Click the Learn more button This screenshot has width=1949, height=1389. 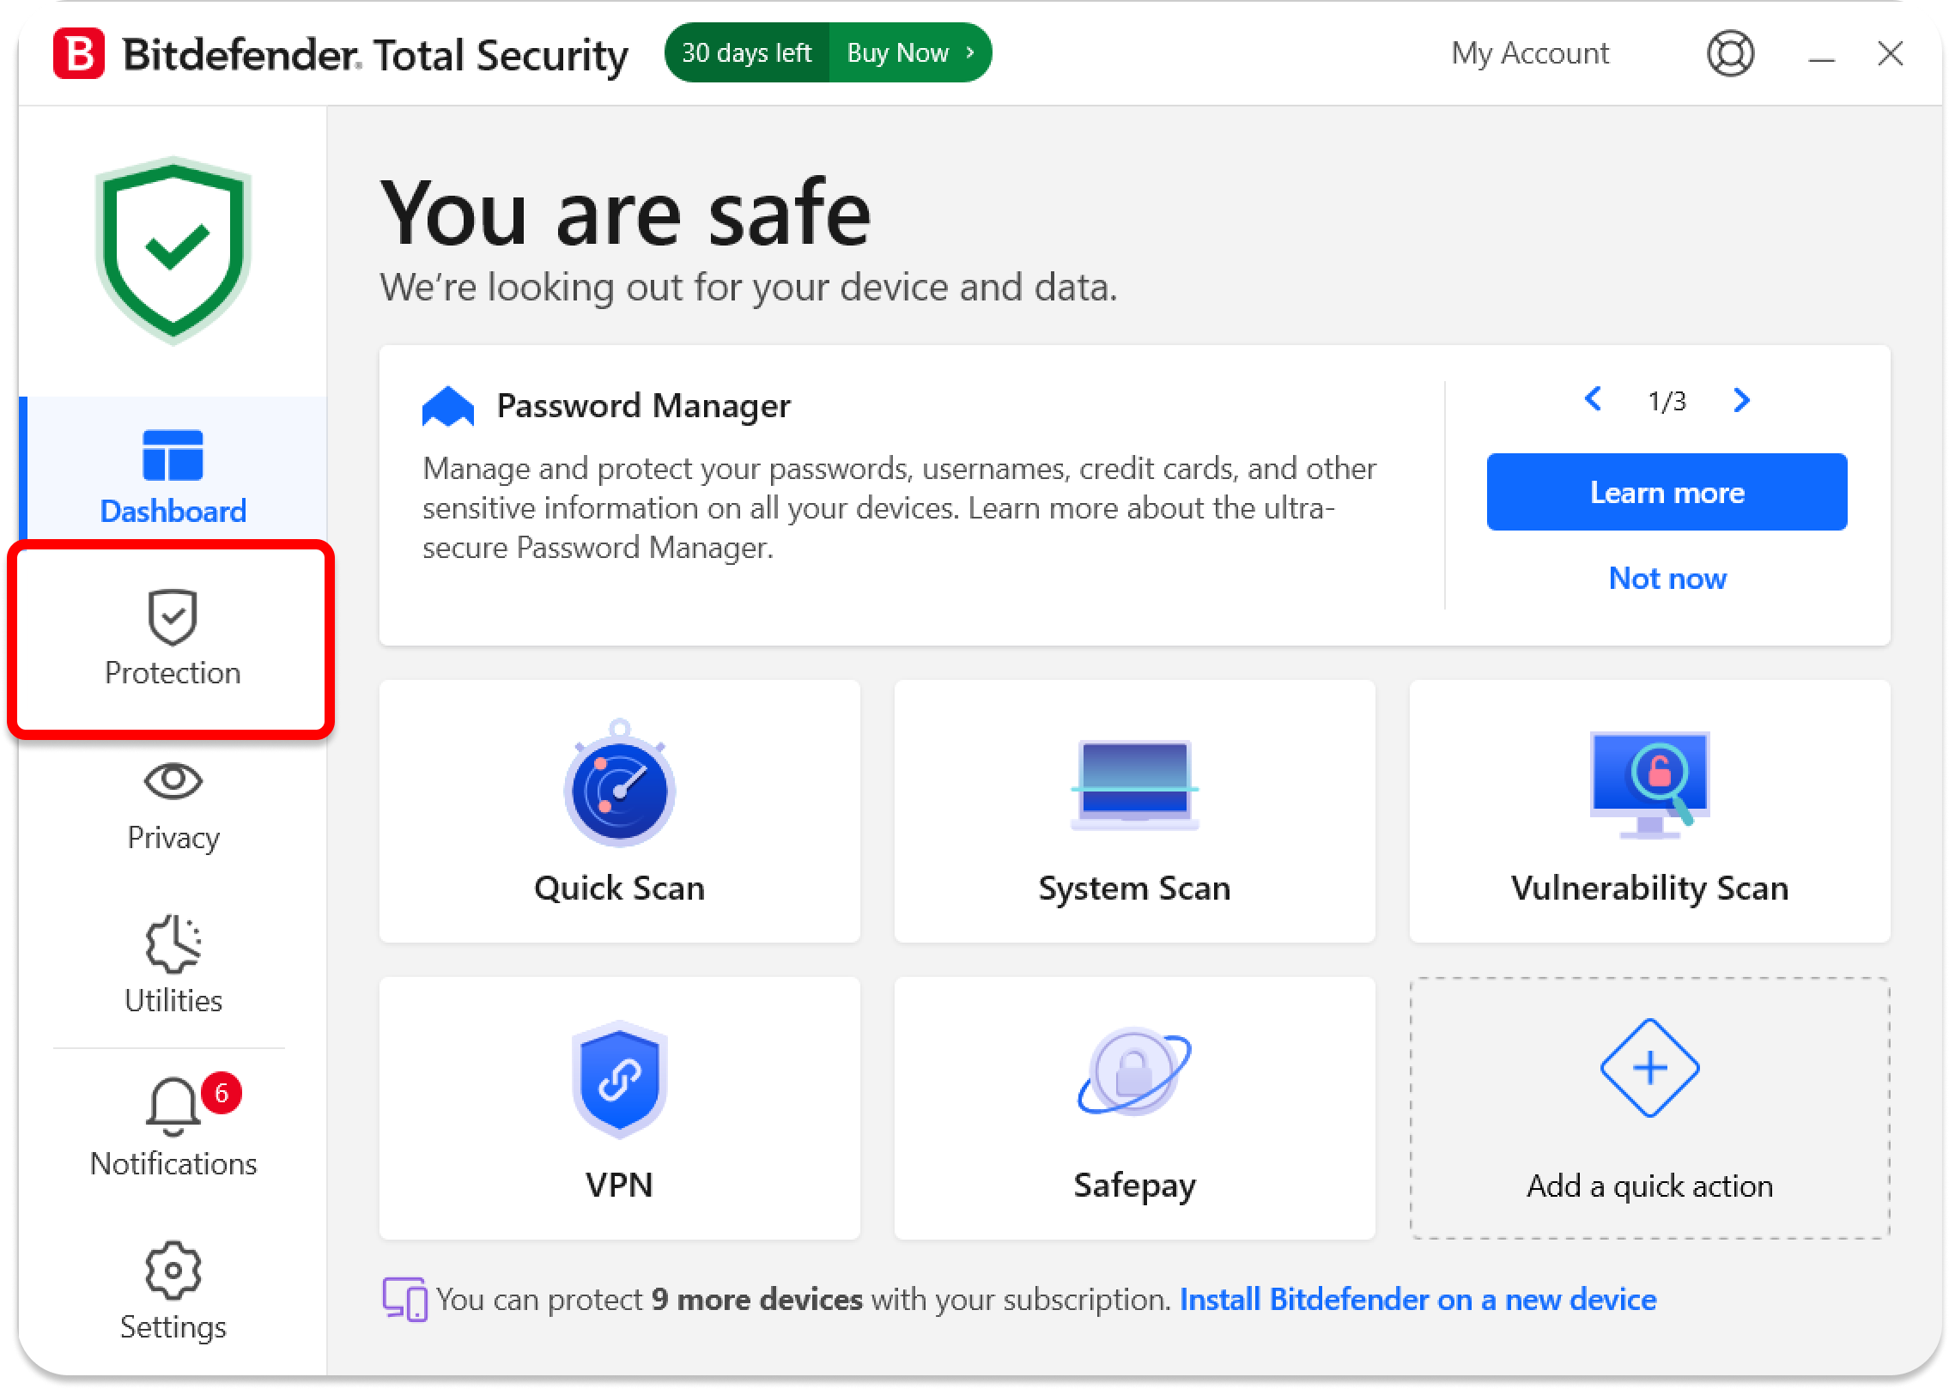[x=1667, y=492]
